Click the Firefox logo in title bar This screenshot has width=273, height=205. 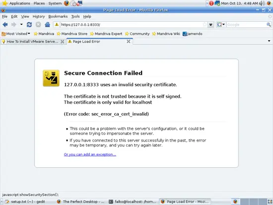click(x=3, y=10)
